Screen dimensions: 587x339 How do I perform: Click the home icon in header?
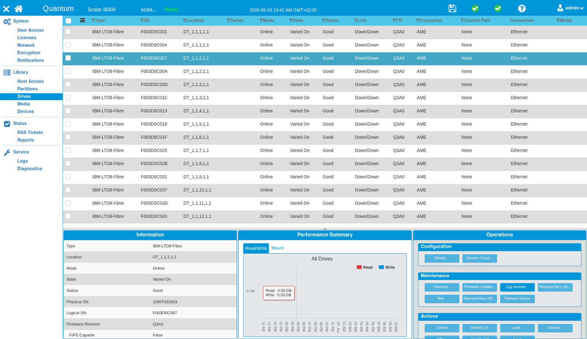pyautogui.click(x=18, y=9)
